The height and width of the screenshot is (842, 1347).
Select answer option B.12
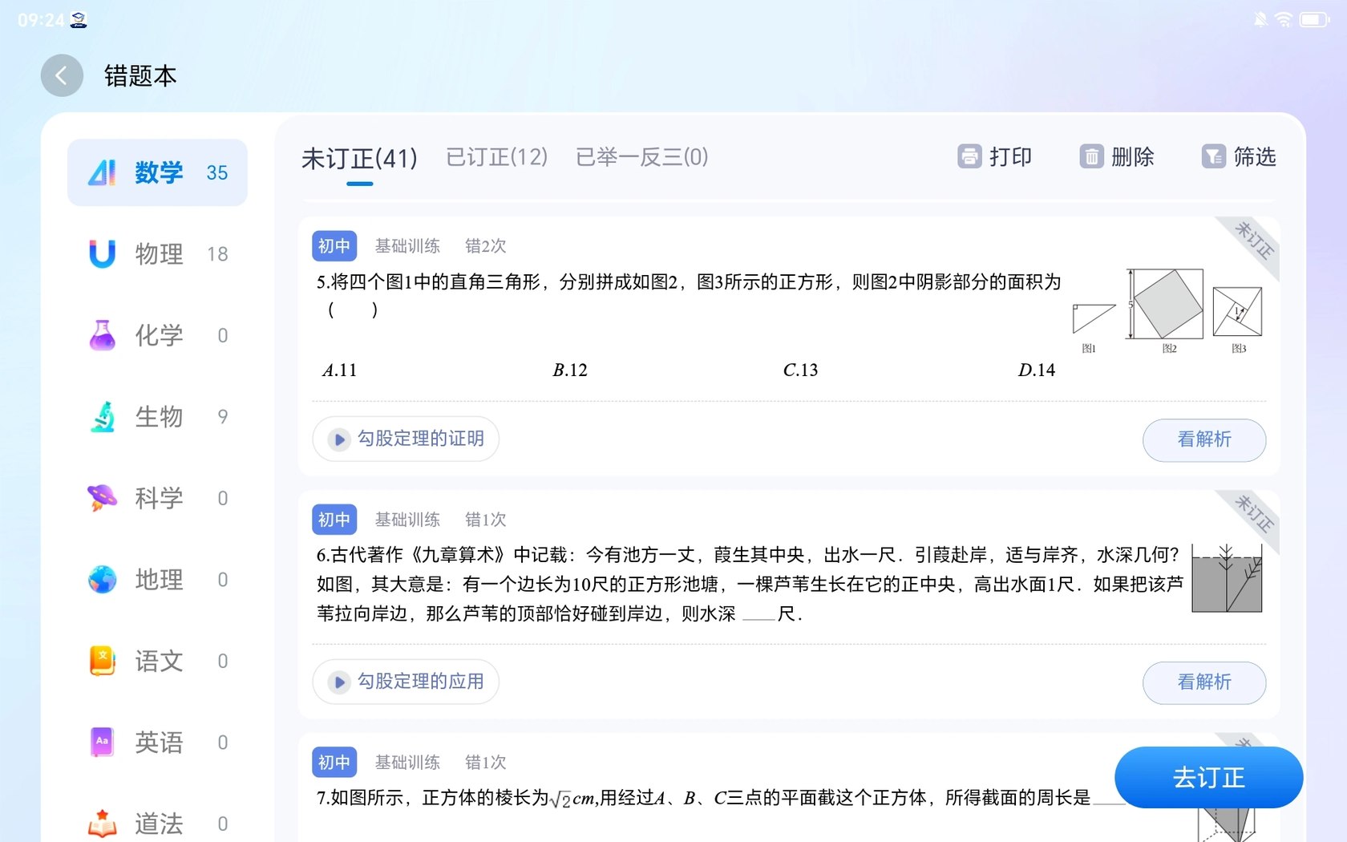[x=570, y=370]
